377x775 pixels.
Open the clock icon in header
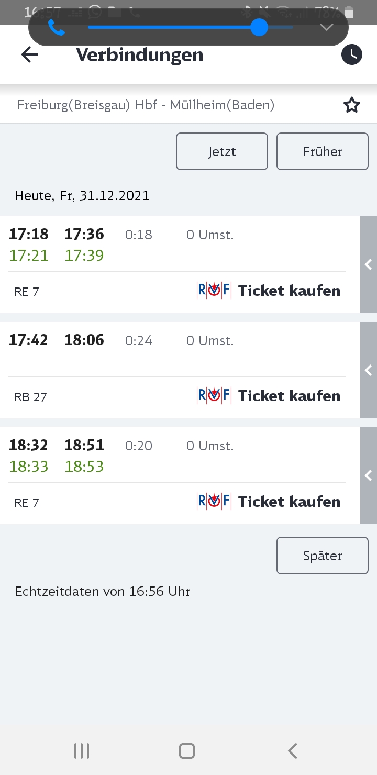352,54
